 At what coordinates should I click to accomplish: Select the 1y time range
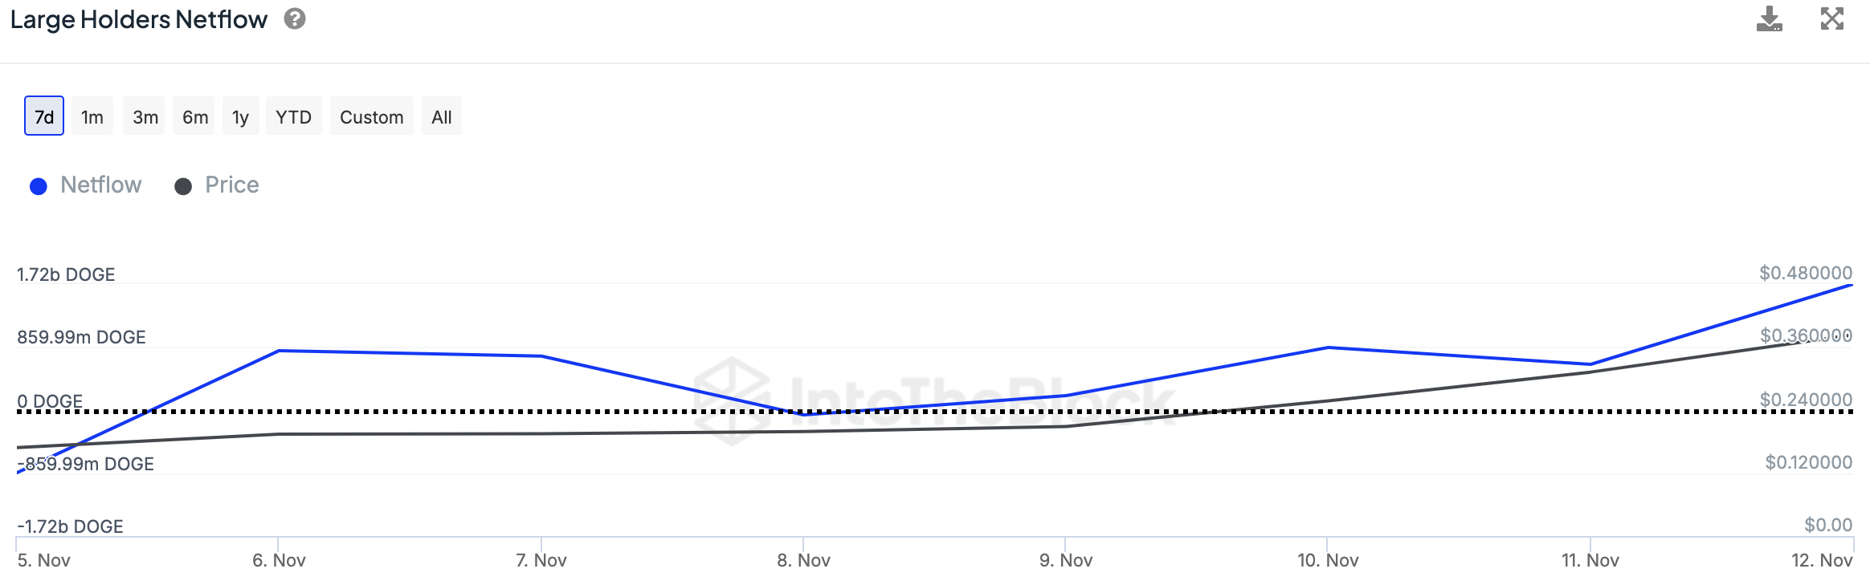[x=240, y=117]
